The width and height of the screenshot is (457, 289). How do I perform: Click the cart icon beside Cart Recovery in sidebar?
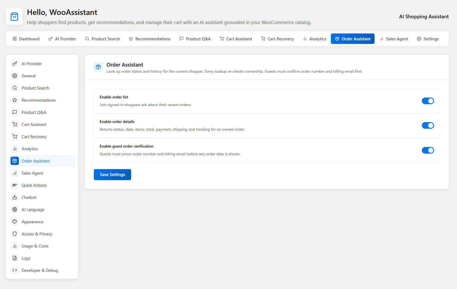(15, 136)
